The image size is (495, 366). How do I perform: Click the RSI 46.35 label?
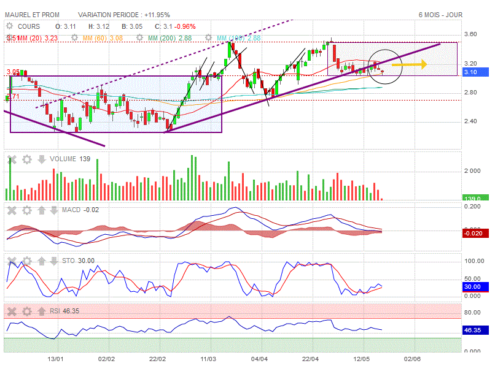coord(64,311)
